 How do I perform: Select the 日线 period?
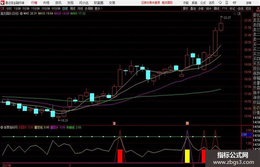(x=65, y=9)
